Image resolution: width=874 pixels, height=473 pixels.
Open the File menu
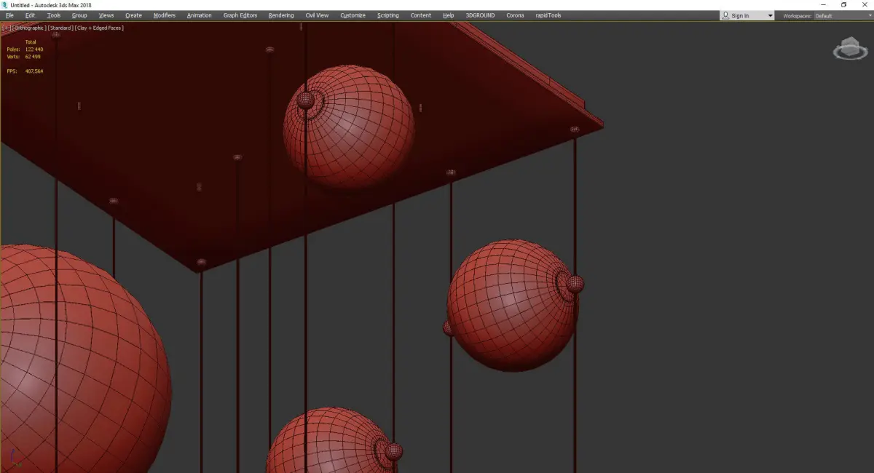[9, 15]
